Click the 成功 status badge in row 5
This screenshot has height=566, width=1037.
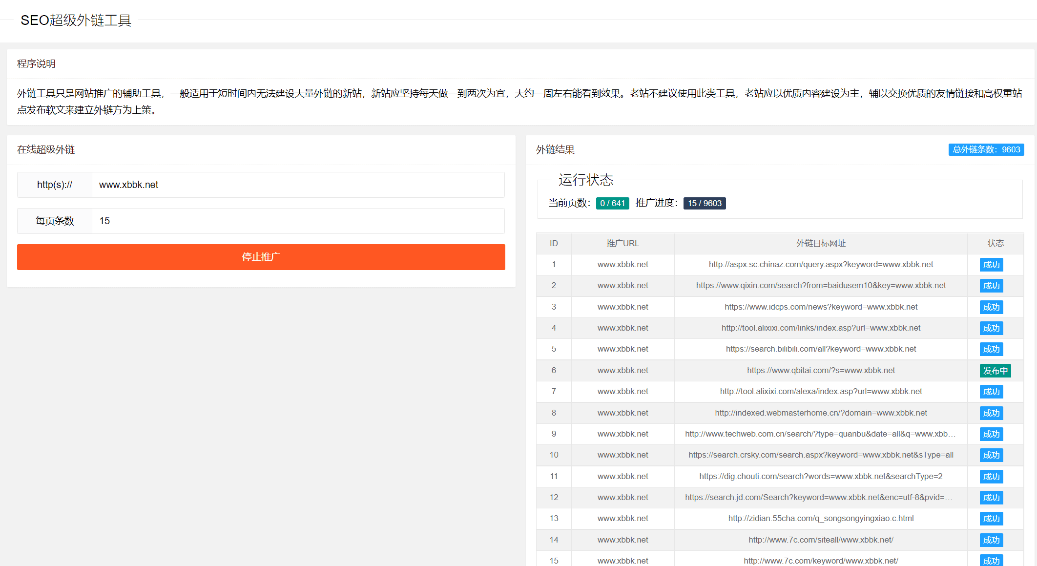pyautogui.click(x=991, y=349)
